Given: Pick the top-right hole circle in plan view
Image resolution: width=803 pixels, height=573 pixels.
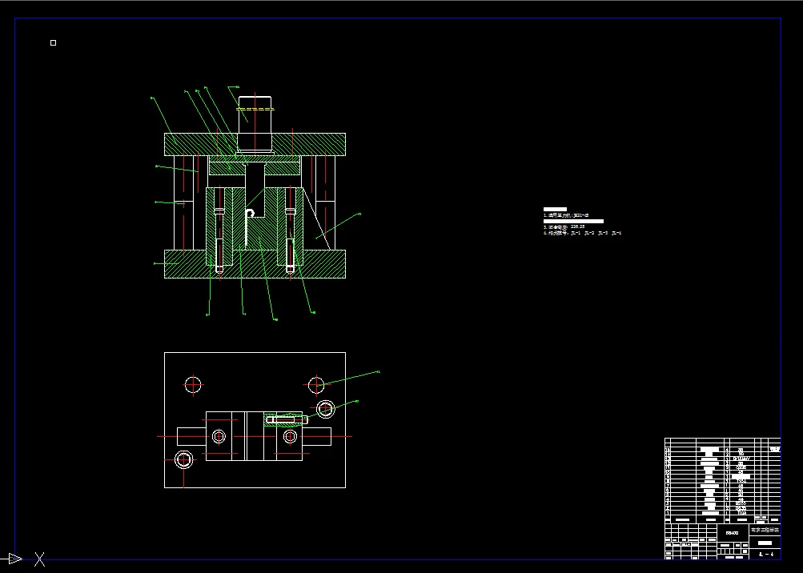Looking at the screenshot, I should (316, 385).
